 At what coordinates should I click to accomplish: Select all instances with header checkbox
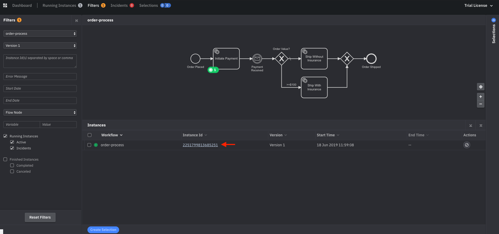point(90,135)
